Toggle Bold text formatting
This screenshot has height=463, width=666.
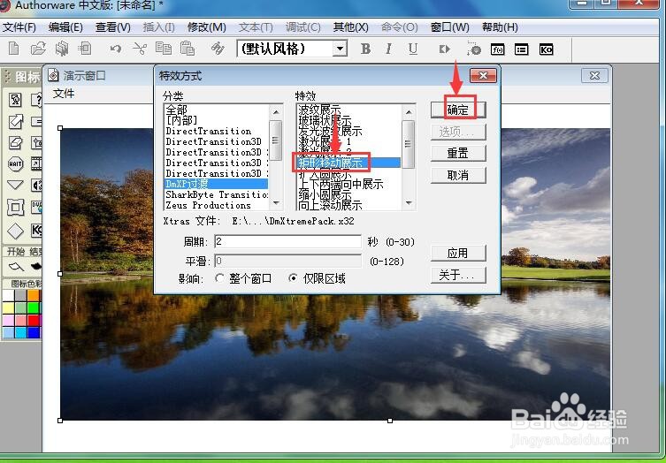click(x=365, y=49)
